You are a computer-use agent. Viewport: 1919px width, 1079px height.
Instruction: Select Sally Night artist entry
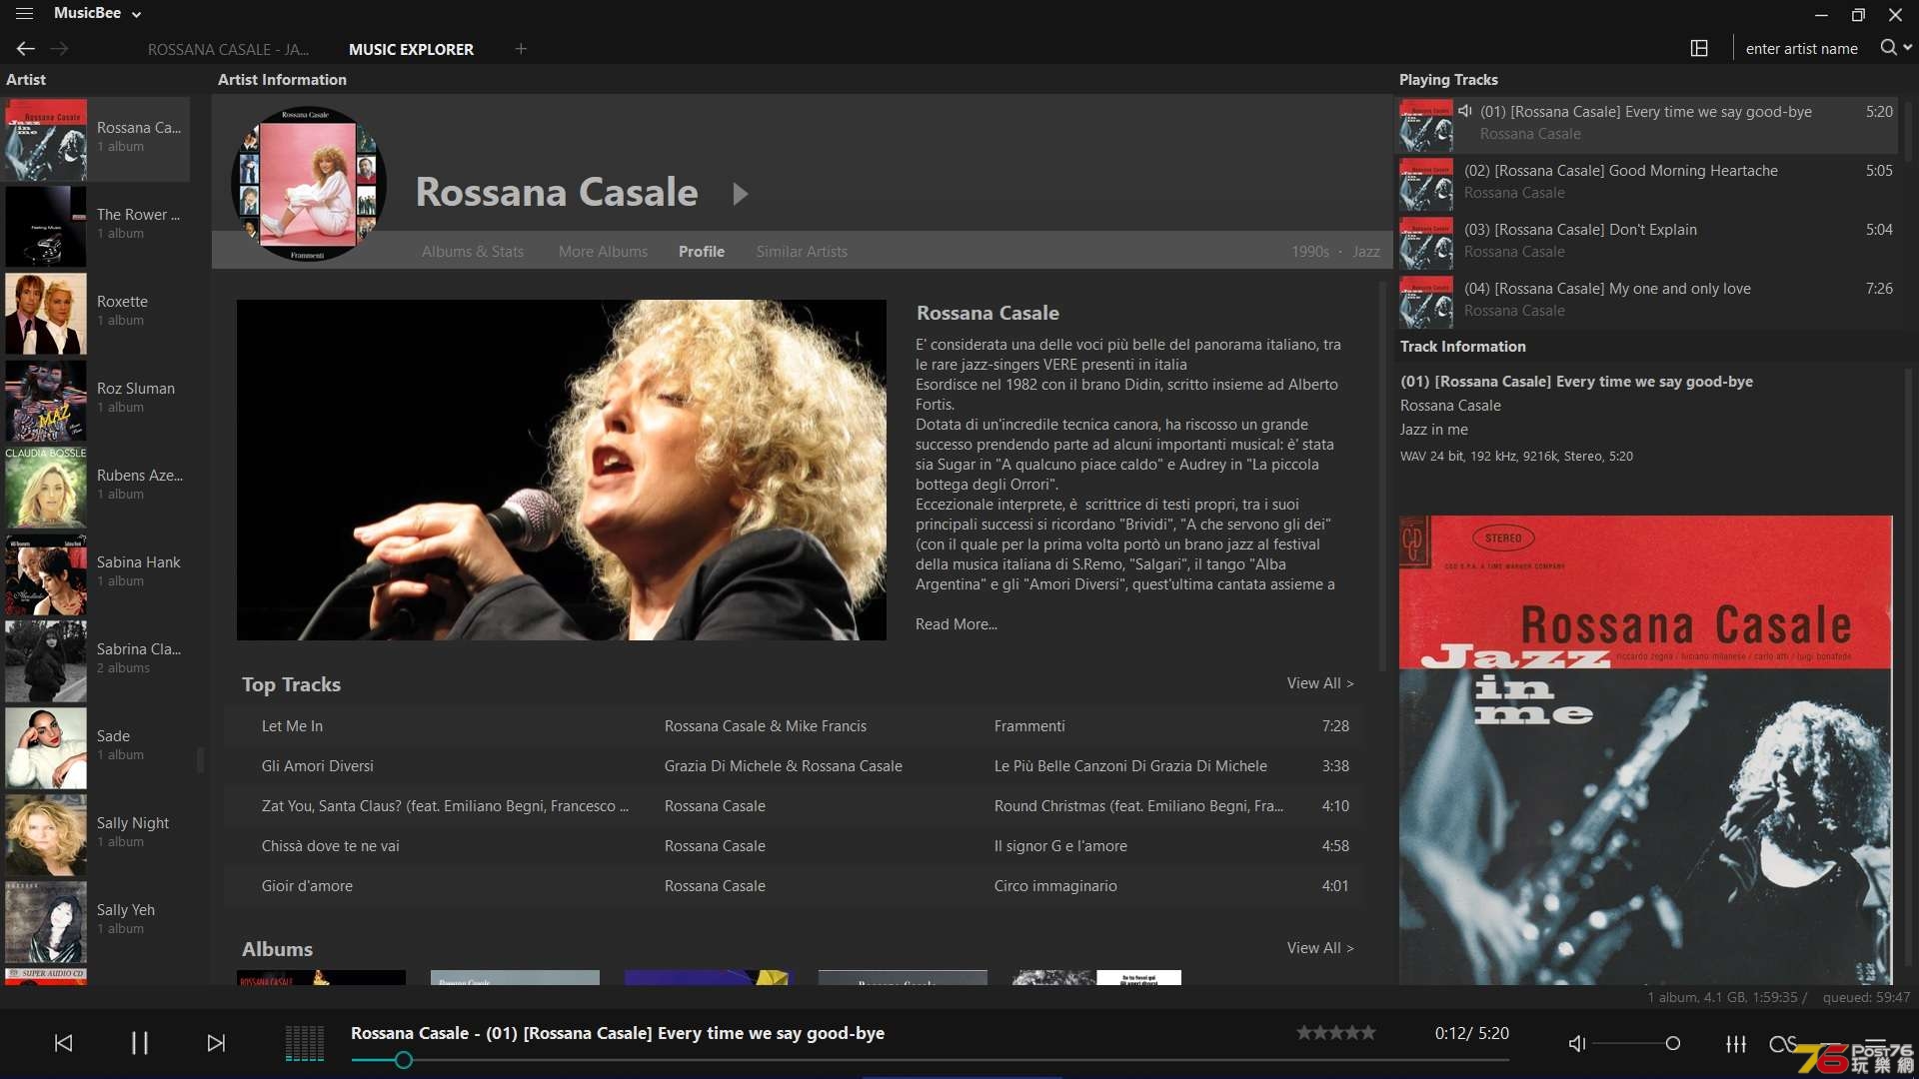97,834
